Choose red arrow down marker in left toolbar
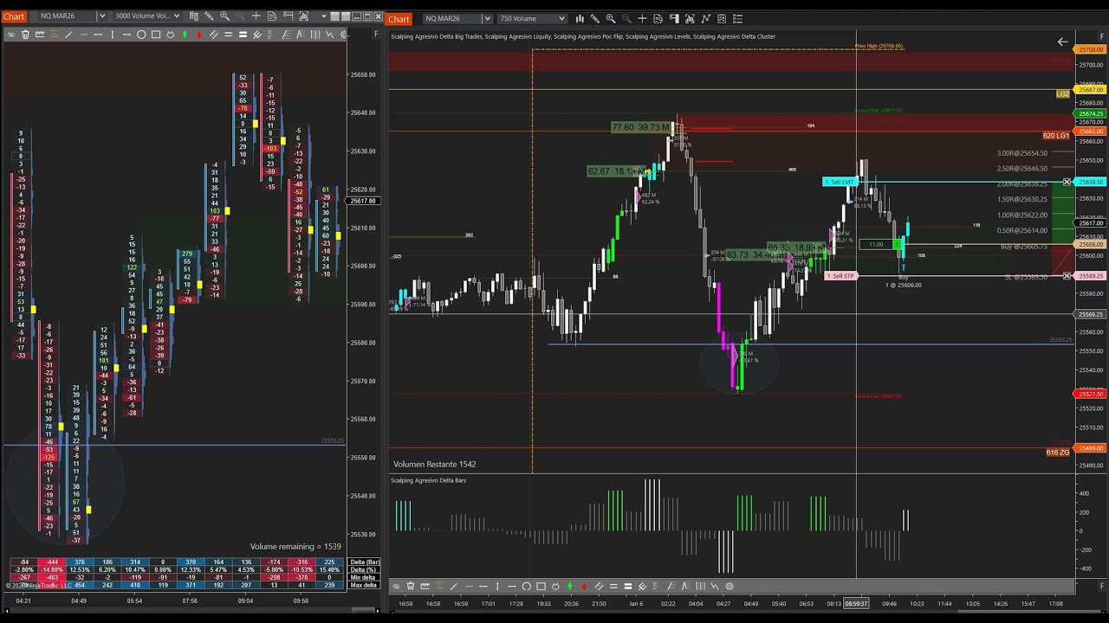This screenshot has height=623, width=1109. (199, 35)
